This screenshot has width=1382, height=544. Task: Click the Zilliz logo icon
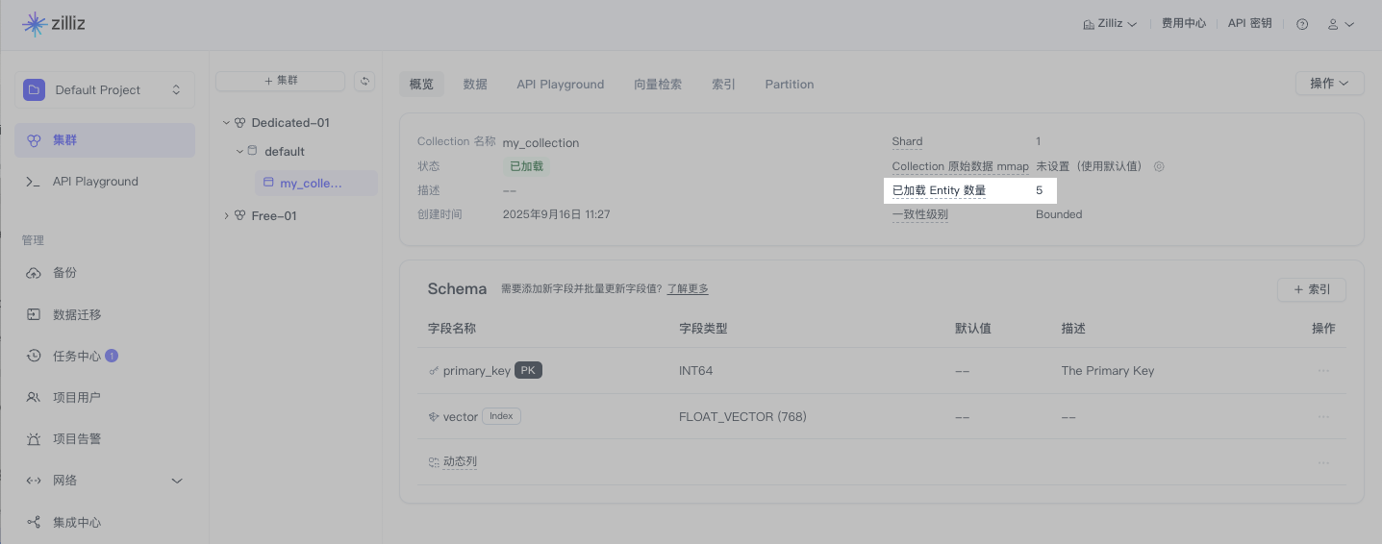click(35, 24)
